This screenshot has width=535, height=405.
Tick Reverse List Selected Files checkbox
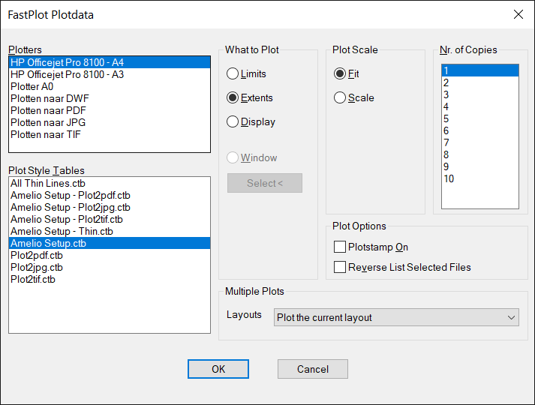[340, 267]
